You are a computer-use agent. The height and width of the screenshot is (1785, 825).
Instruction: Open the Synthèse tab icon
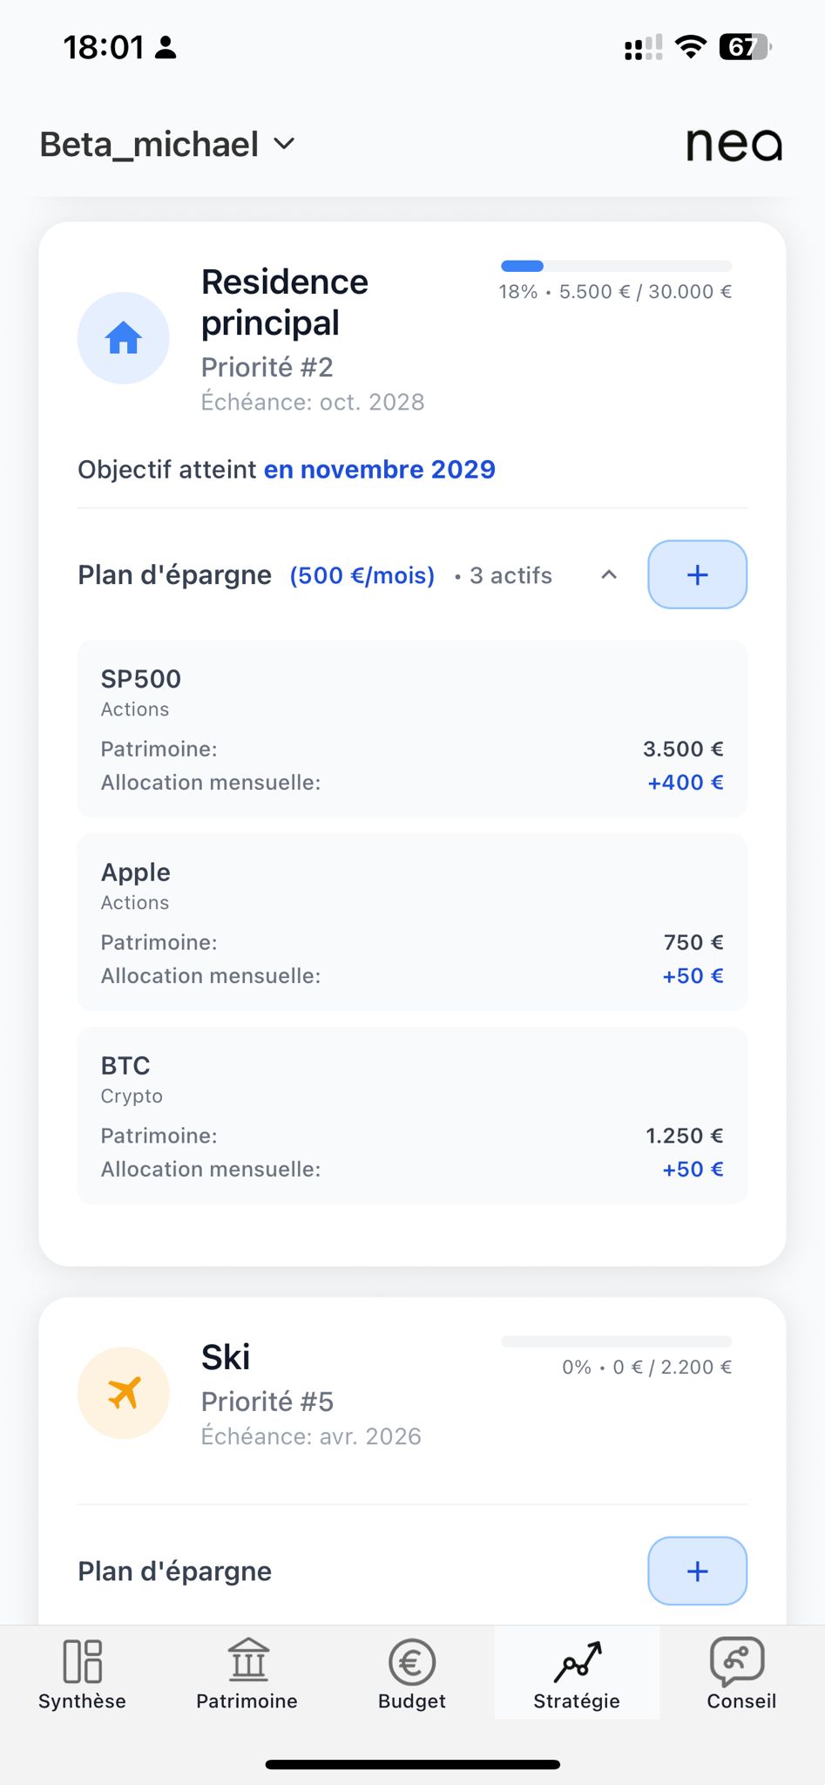[x=82, y=1661]
